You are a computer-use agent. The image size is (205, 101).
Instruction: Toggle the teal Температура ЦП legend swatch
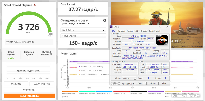pyautogui.click(x=87, y=91)
